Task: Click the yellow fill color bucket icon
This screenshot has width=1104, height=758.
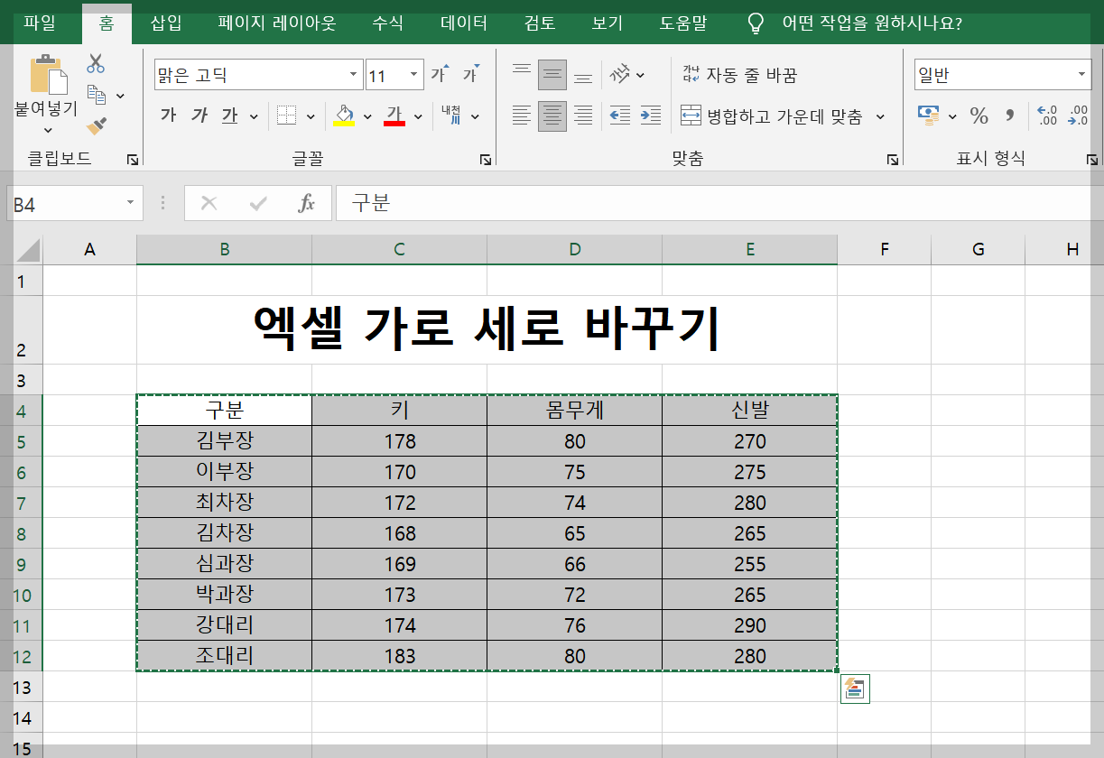Action: (x=345, y=116)
